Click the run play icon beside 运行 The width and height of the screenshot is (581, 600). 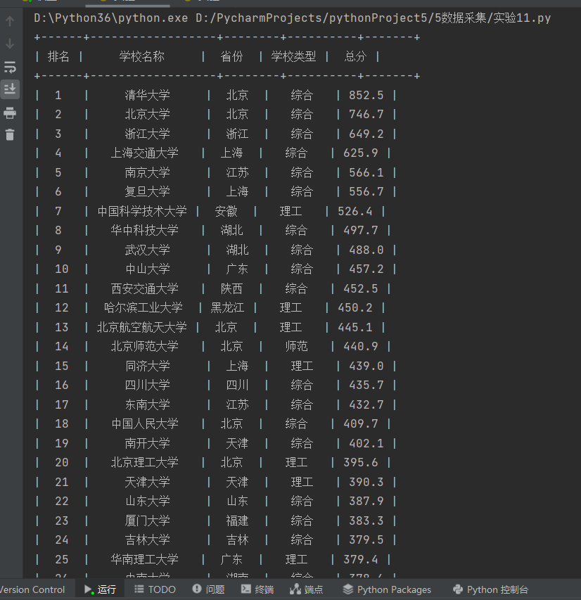[89, 589]
